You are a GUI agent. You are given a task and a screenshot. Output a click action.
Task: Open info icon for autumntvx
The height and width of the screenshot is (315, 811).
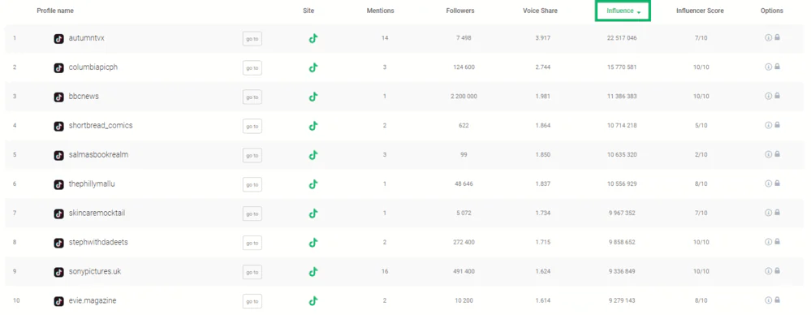tap(768, 38)
